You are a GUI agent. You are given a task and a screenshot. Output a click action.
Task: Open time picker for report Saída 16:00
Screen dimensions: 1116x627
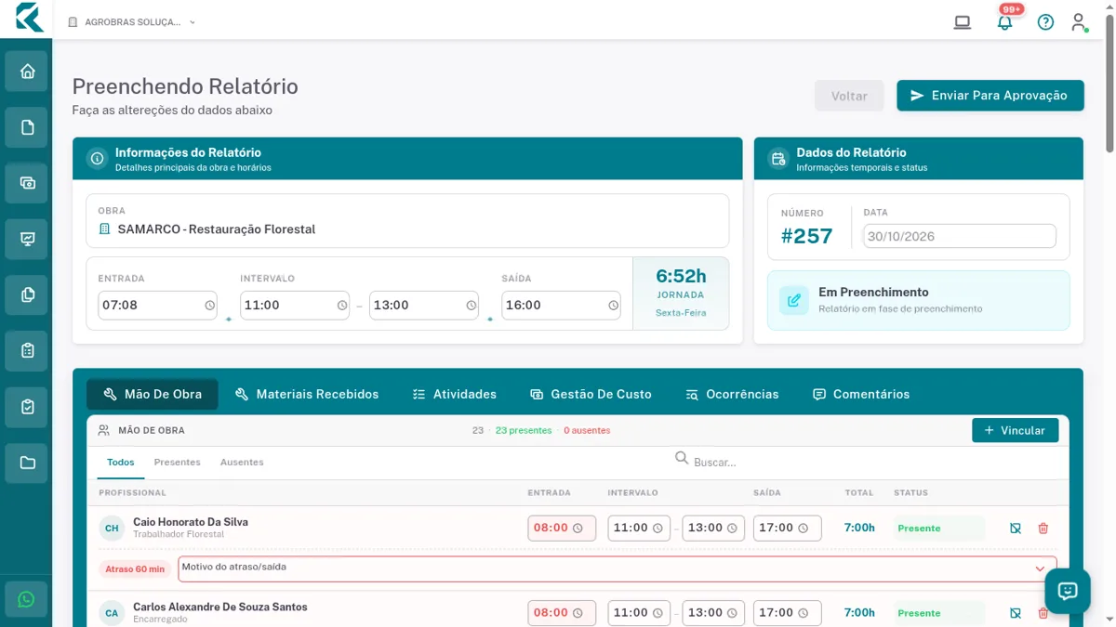[x=614, y=306]
